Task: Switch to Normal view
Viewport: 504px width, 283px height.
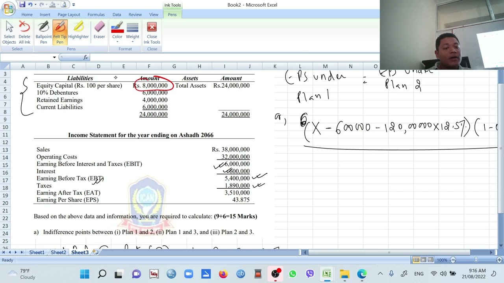Action: [416, 260]
